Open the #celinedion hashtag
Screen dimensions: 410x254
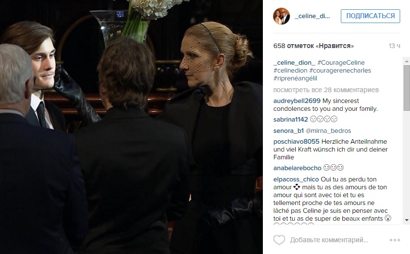click(290, 71)
